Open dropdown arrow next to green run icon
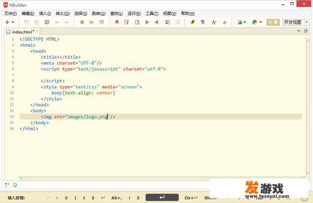This screenshot has width=313, height=203. pyautogui.click(x=245, y=22)
